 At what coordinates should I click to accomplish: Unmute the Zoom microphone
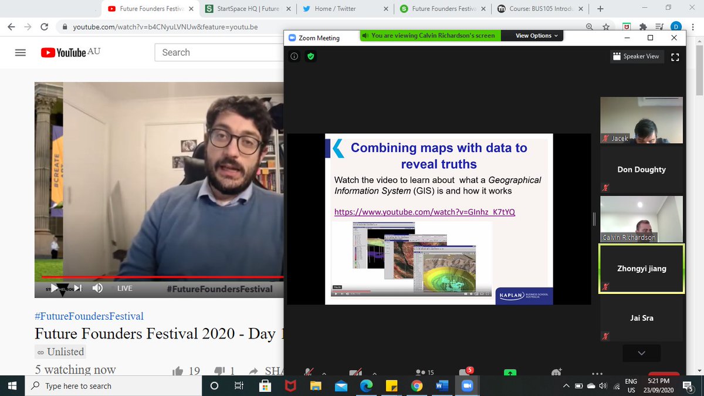pos(308,372)
